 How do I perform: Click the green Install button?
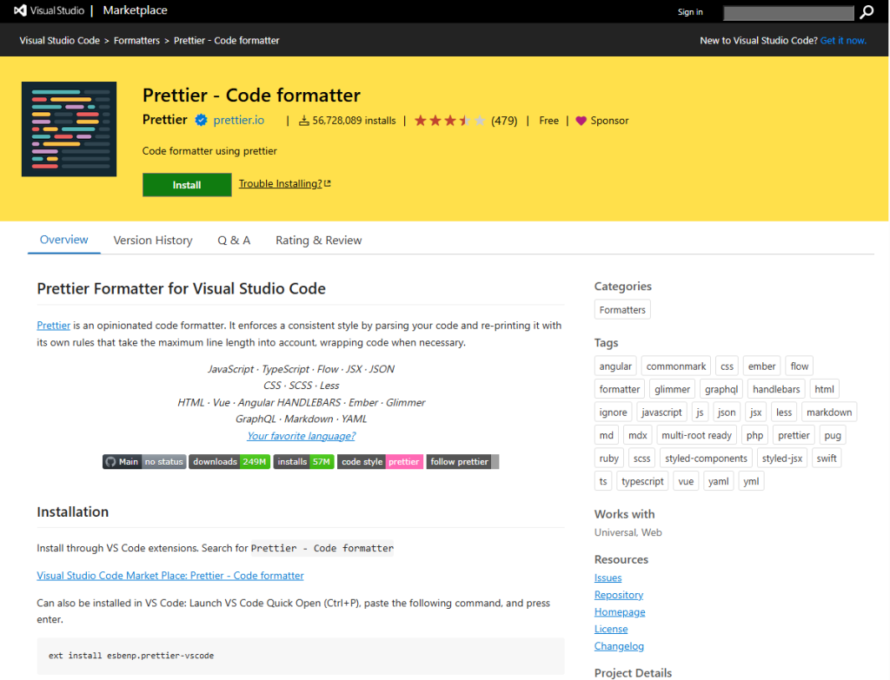click(x=187, y=185)
